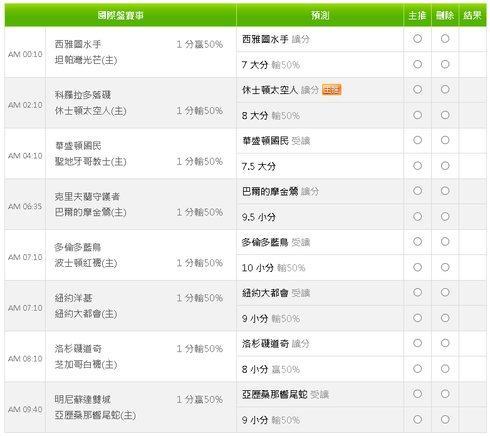Select 主推 radio for 9.5 小分
This screenshot has width=490, height=436.
click(417, 217)
